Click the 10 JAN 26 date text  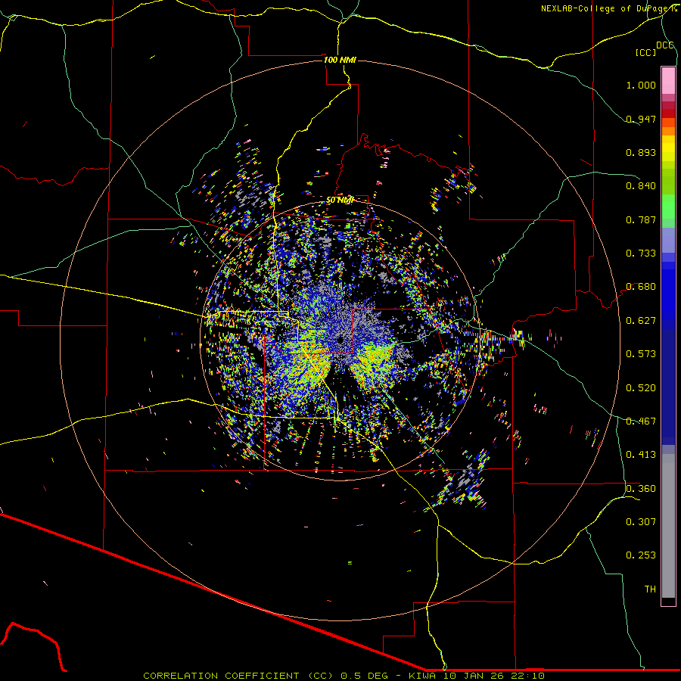click(x=472, y=676)
